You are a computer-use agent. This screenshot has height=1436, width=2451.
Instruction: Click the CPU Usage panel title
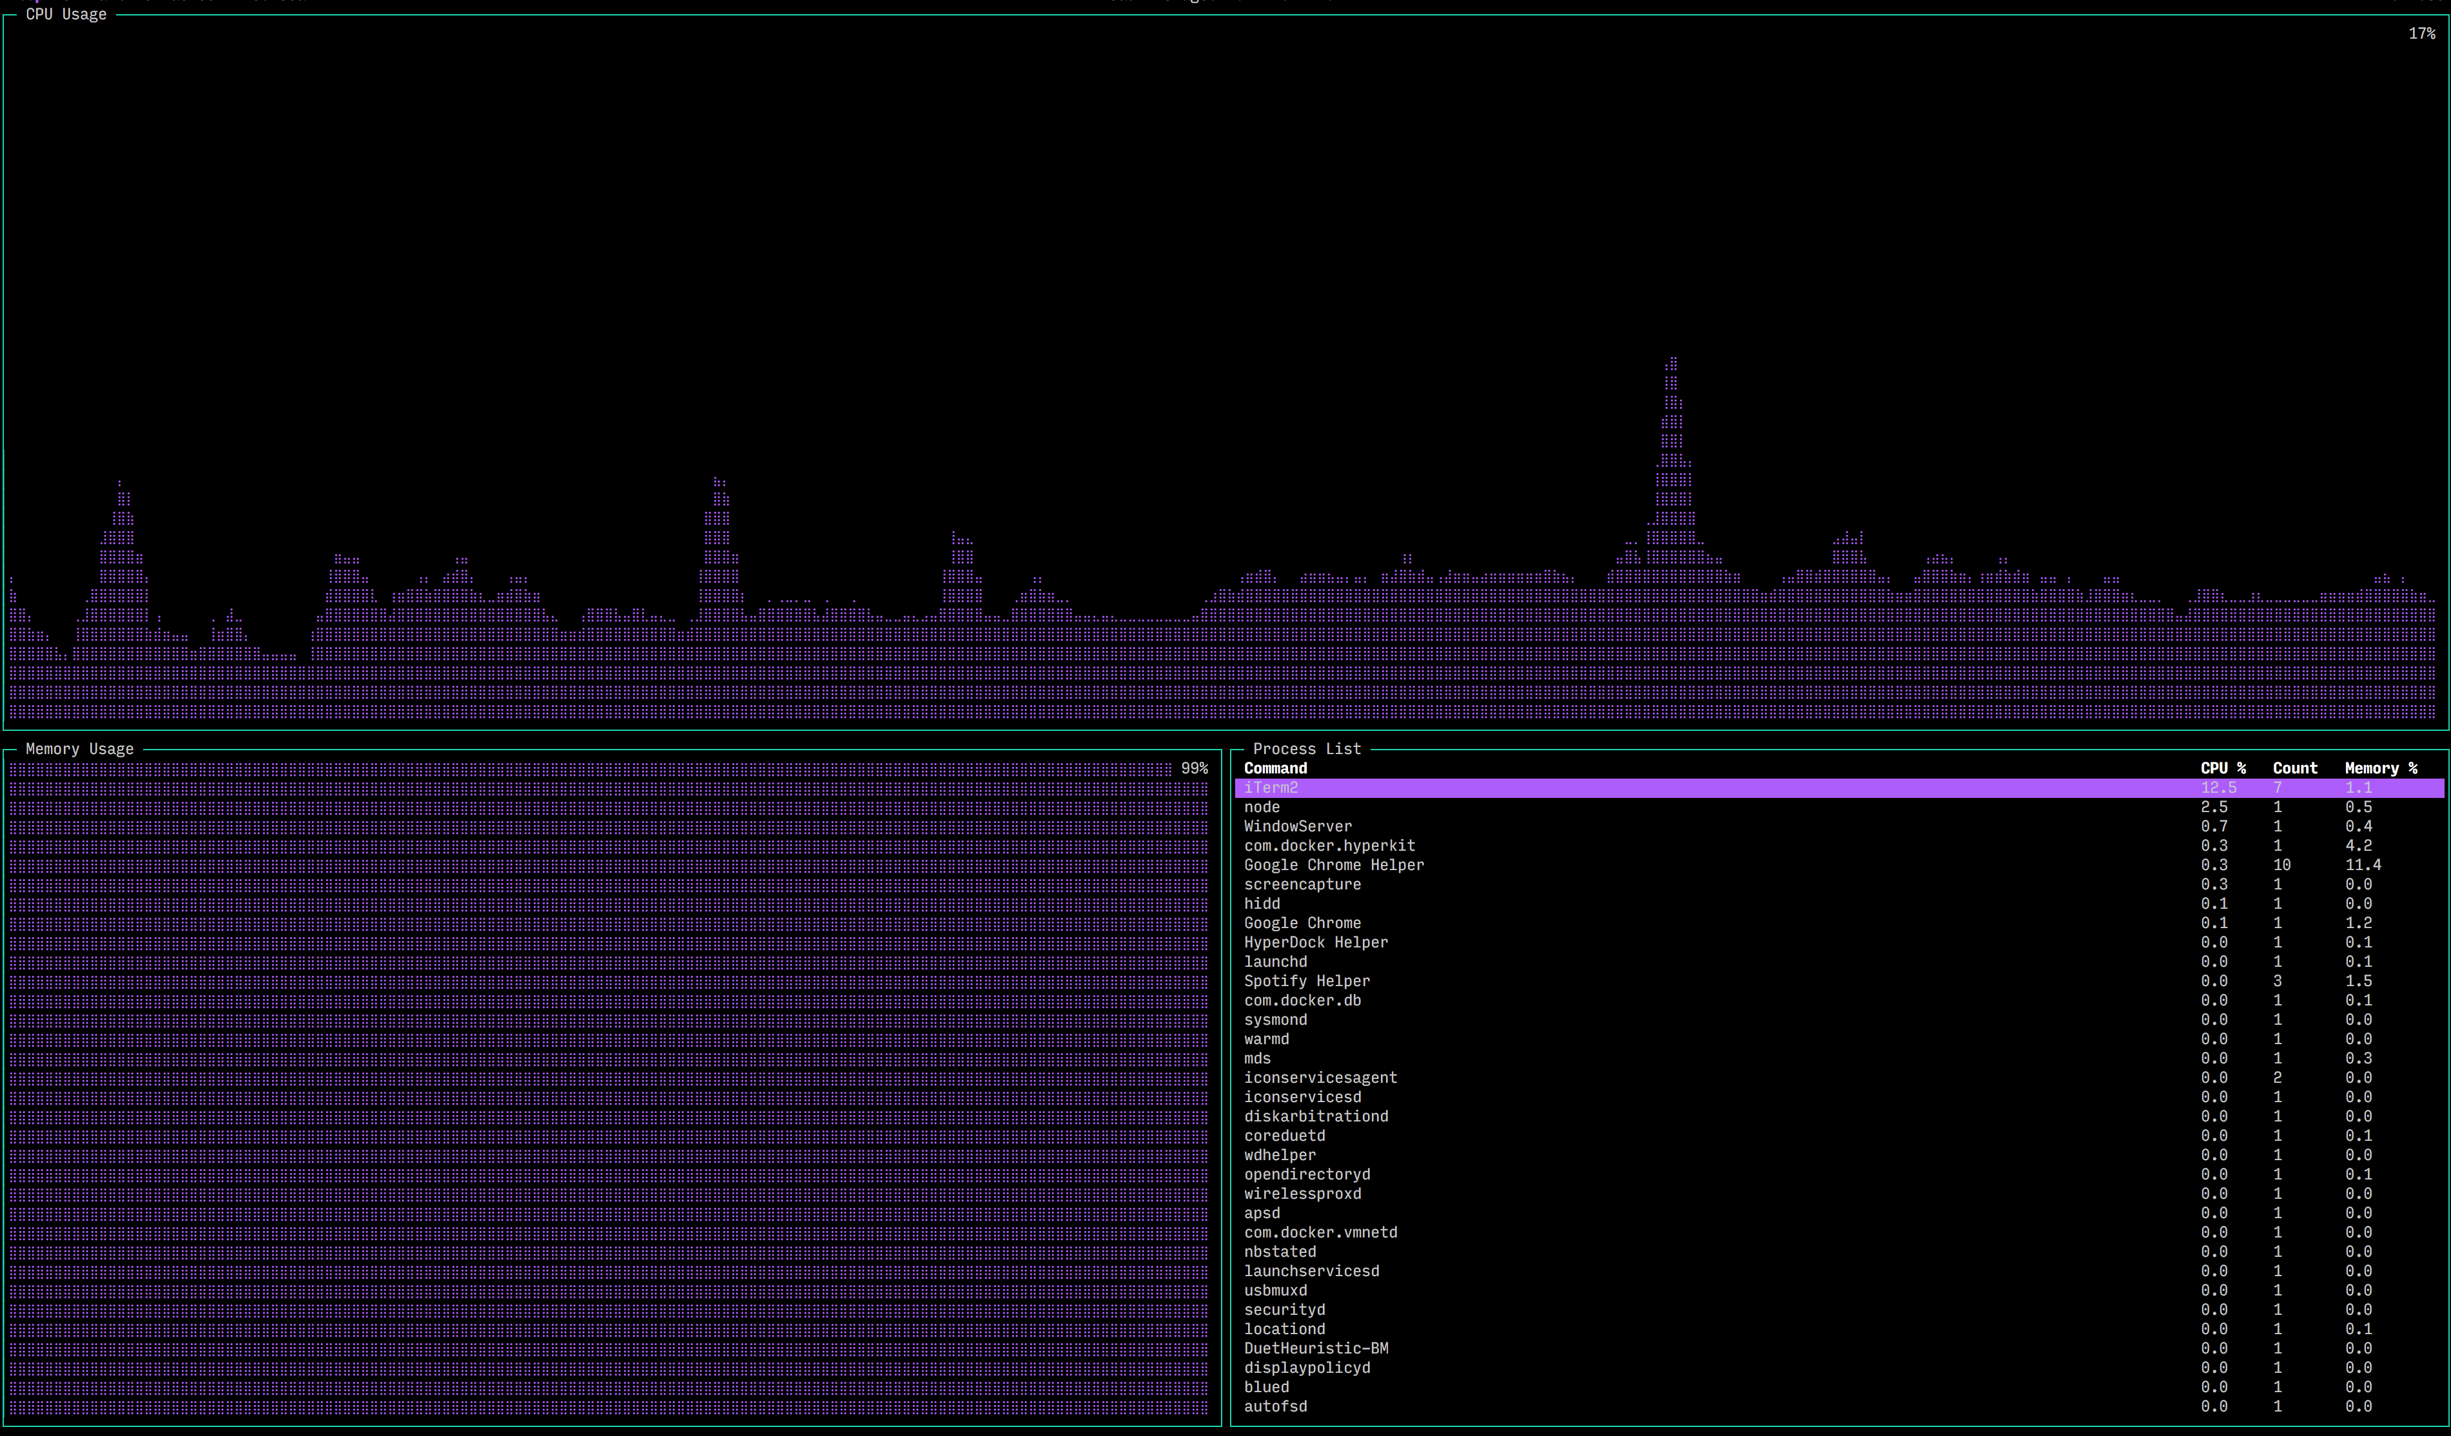[66, 15]
